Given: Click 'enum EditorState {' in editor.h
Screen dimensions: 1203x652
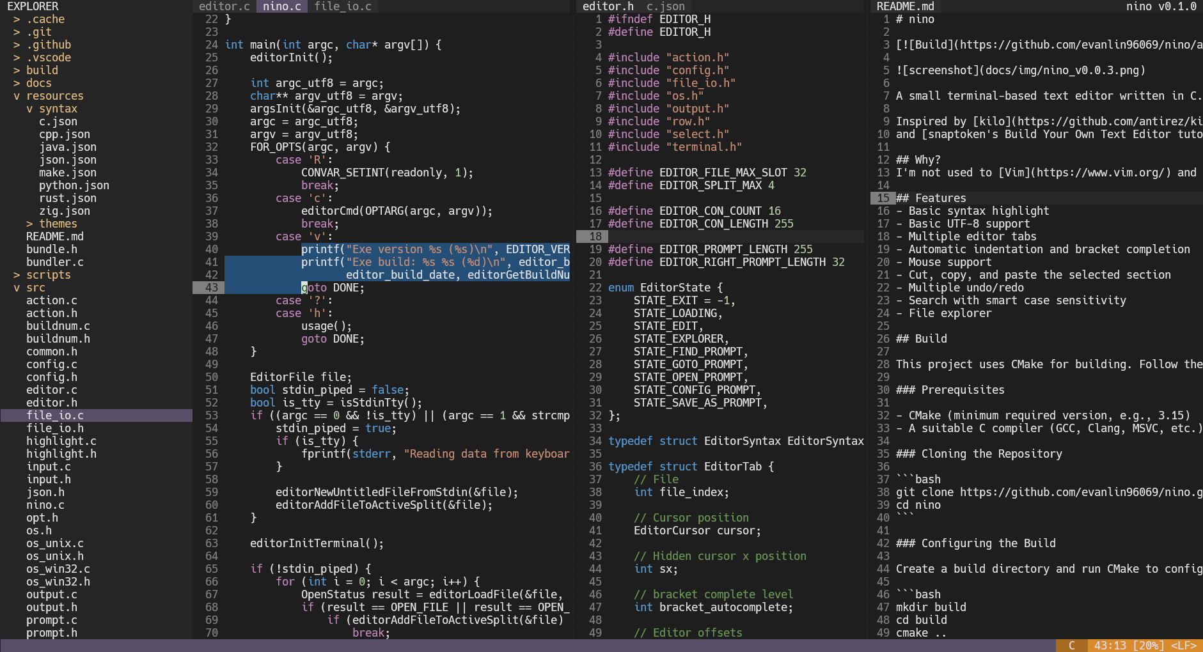Looking at the screenshot, I should click(666, 288).
